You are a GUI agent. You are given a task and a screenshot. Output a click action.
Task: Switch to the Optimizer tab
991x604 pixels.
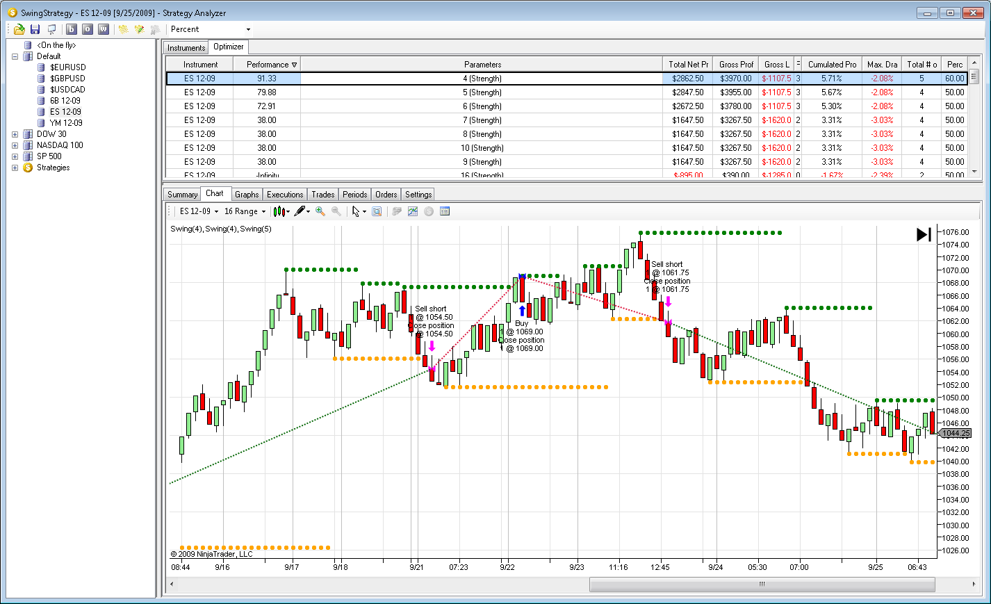(x=229, y=47)
